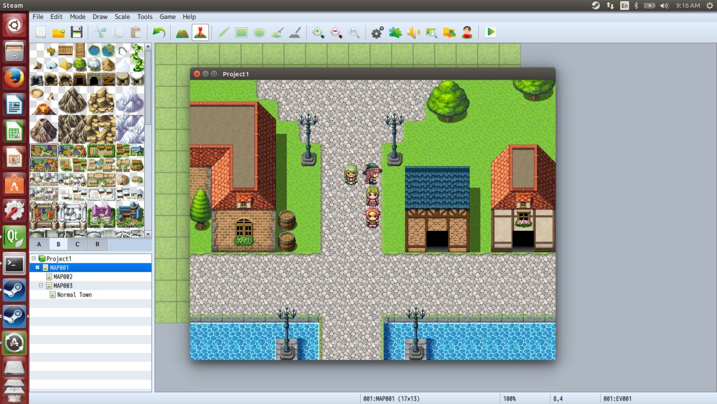Open the Draw menu

(x=100, y=17)
